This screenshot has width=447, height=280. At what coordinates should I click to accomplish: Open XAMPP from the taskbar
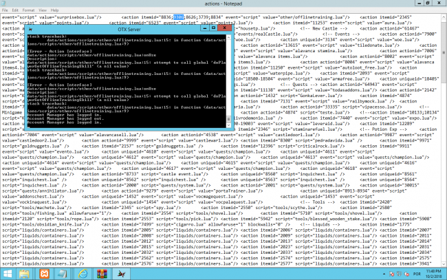pyautogui.click(x=44, y=274)
